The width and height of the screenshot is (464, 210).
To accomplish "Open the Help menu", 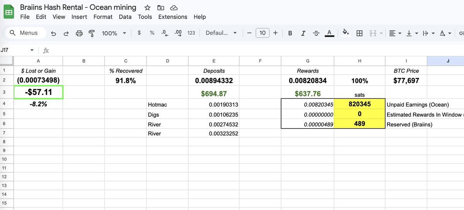I will pyautogui.click(x=200, y=17).
